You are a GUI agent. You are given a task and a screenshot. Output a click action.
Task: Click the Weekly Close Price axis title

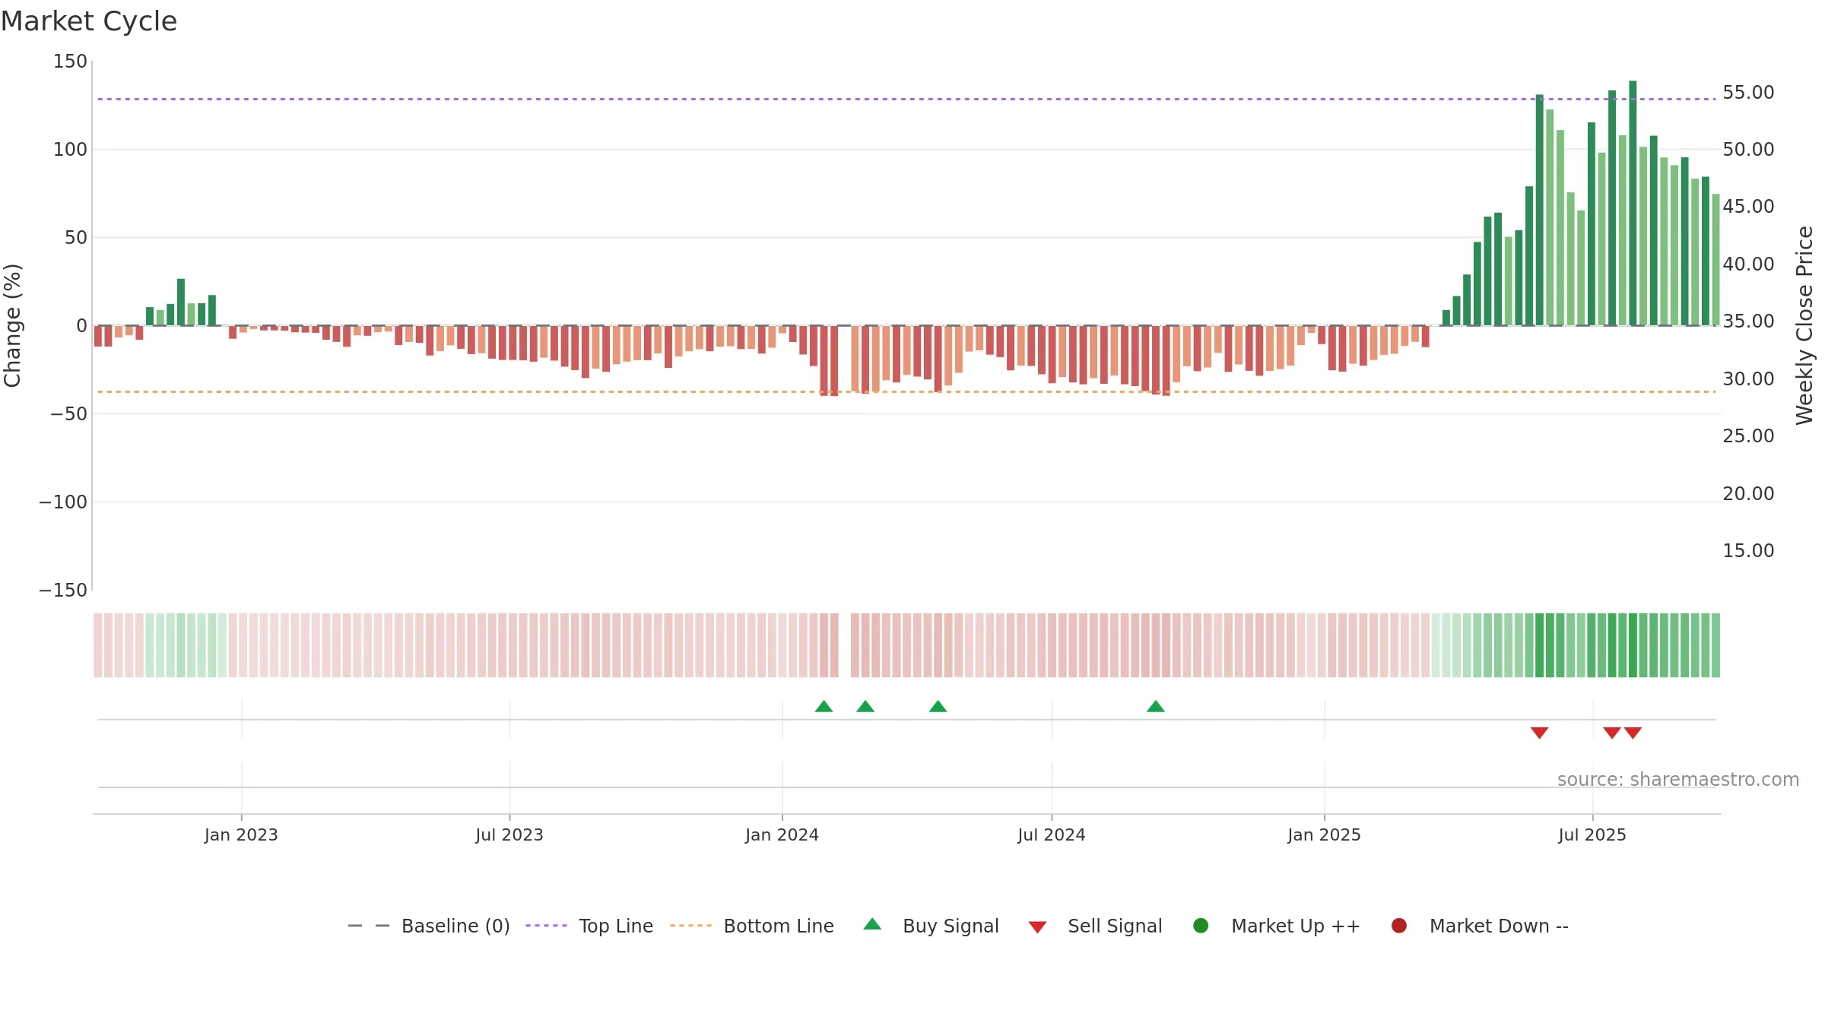tap(1804, 325)
